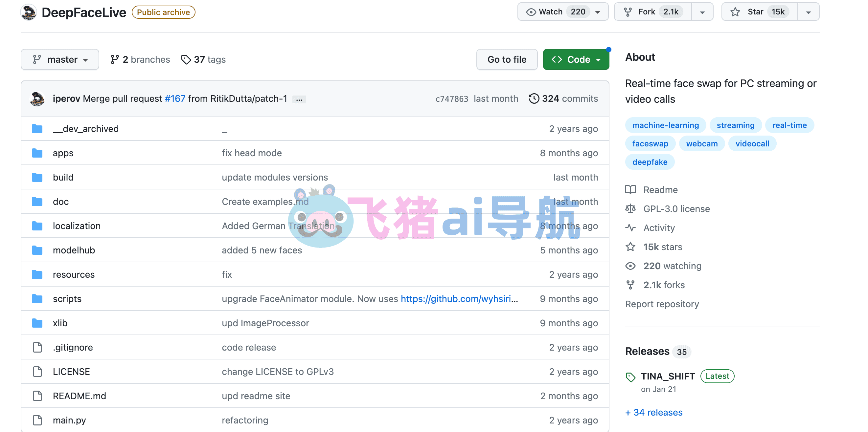Screen dimensions: 868x432
Task: Click the Releases heading
Action: [x=647, y=351]
